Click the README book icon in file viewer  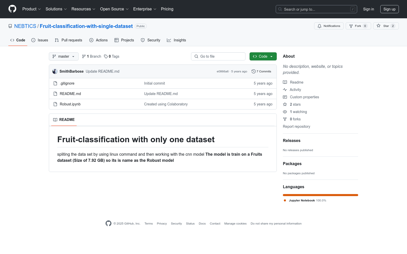click(x=55, y=120)
